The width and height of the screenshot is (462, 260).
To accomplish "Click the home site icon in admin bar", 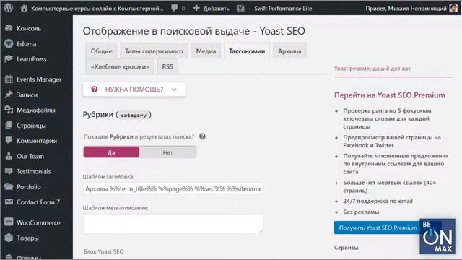I will pos(24,8).
